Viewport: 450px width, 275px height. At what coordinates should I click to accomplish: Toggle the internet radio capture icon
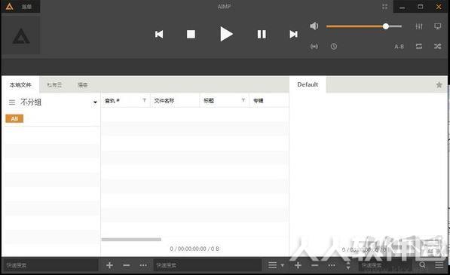pyautogui.click(x=314, y=46)
